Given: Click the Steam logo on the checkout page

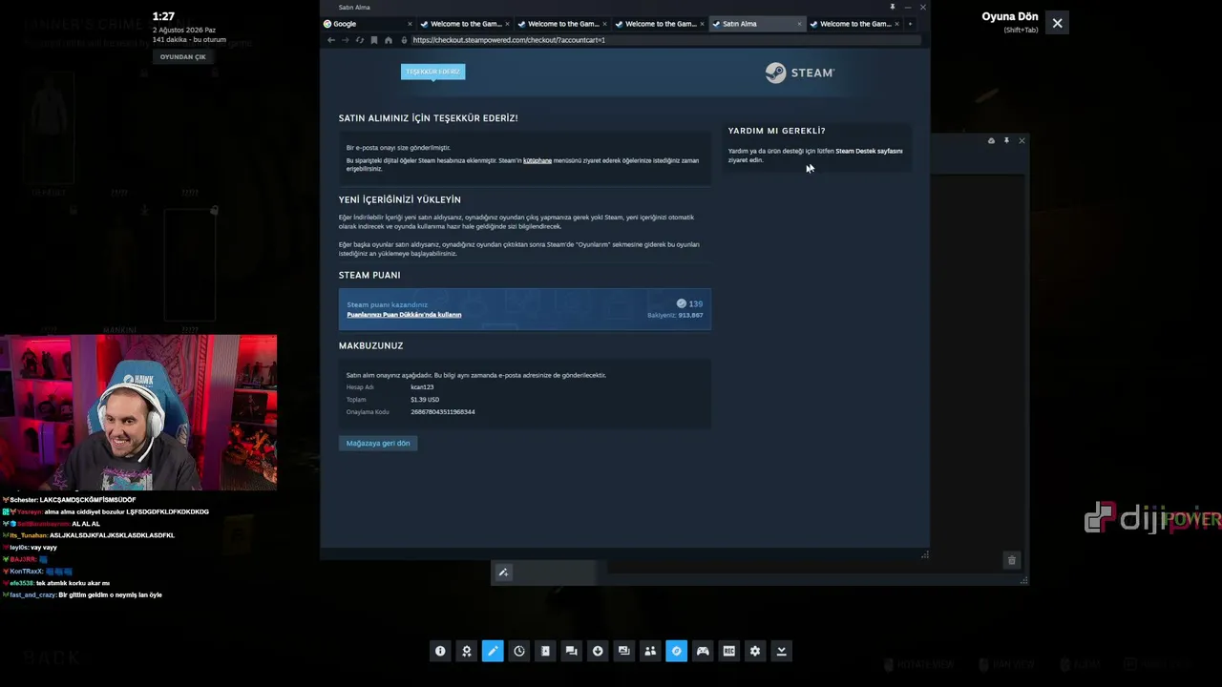Looking at the screenshot, I should tap(800, 73).
